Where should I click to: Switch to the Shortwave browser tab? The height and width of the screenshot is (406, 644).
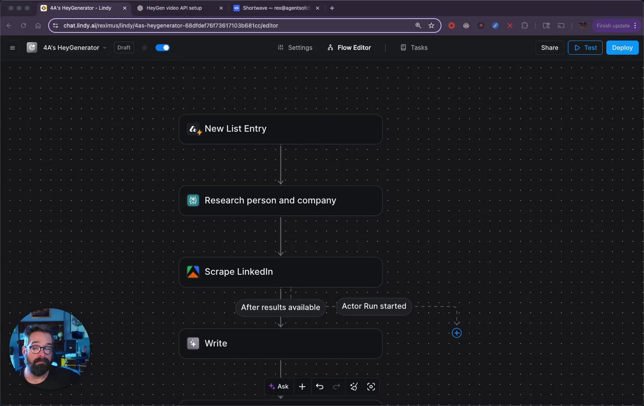tap(276, 8)
